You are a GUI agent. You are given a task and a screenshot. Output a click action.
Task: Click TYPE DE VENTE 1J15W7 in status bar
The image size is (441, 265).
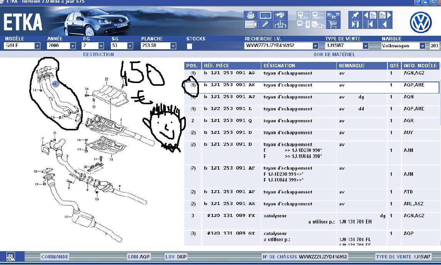tap(403, 257)
